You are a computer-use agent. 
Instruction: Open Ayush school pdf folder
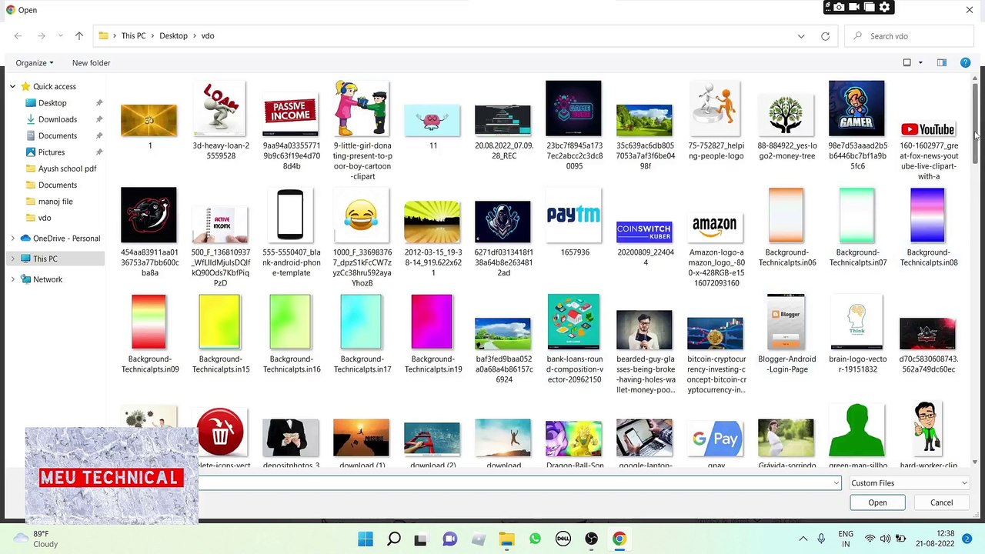67,169
